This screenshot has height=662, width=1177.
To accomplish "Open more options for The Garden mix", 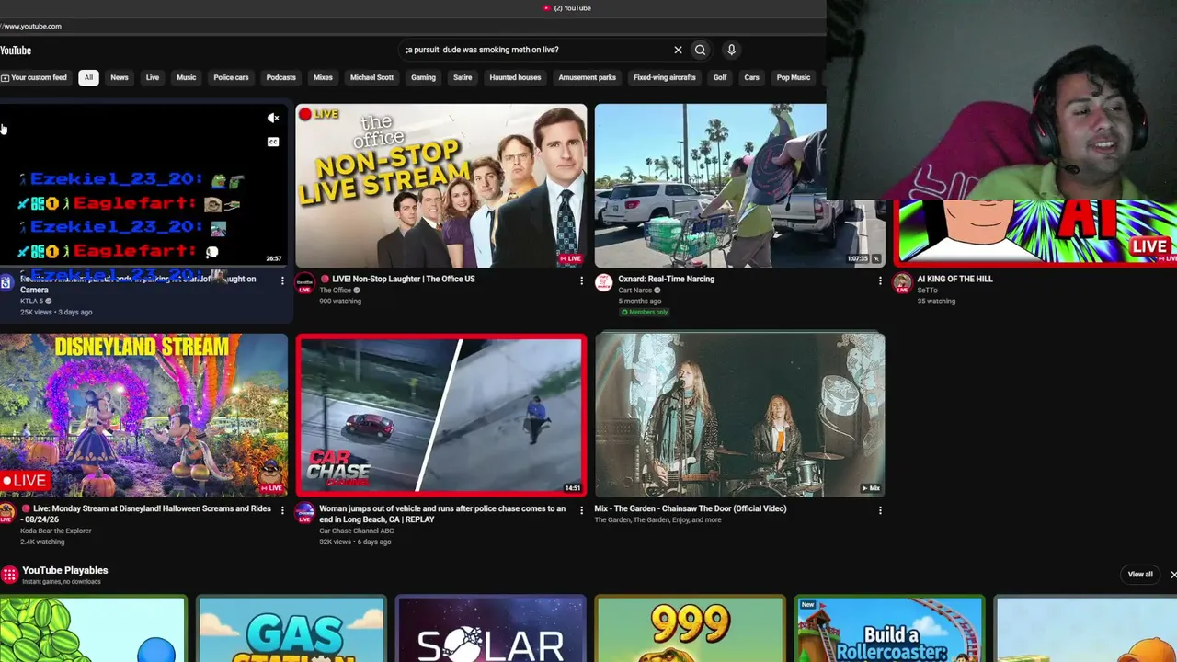I will (879, 510).
